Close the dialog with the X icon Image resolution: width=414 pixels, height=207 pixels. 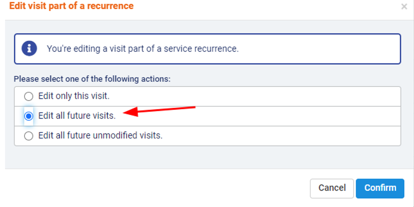(x=404, y=7)
